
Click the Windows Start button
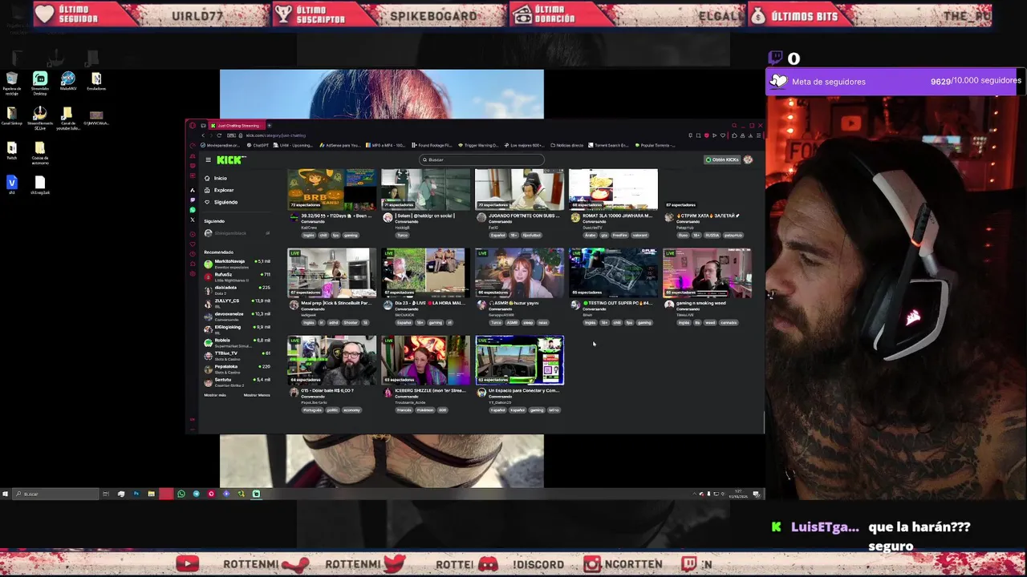[5, 494]
